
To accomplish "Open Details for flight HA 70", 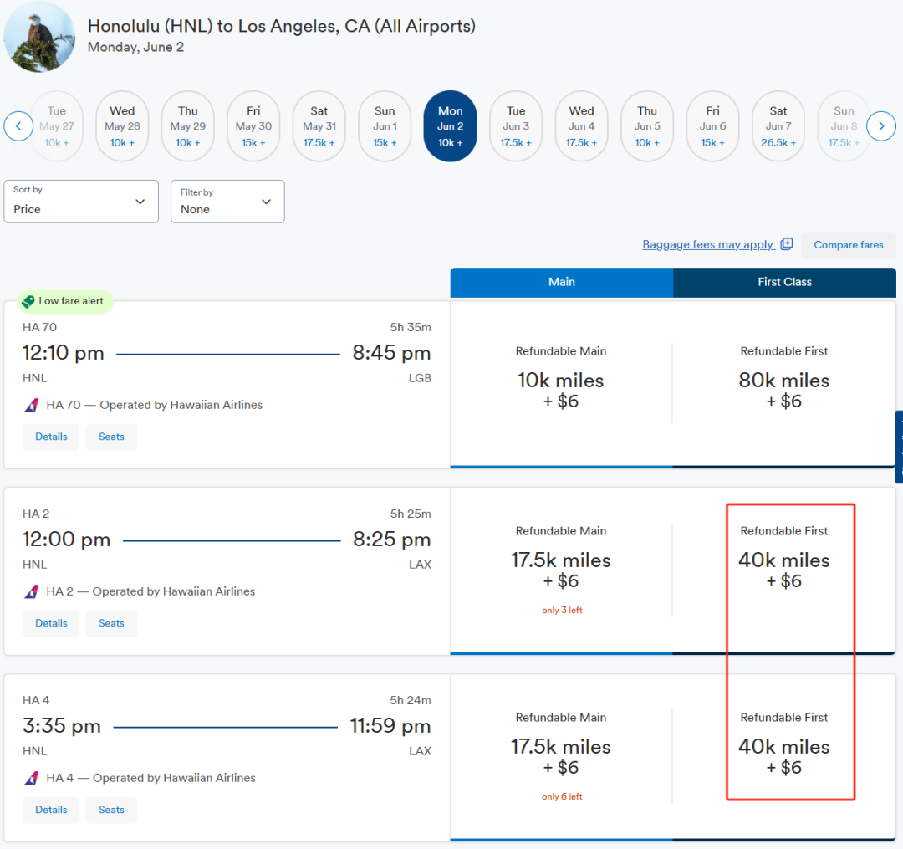I will point(51,437).
